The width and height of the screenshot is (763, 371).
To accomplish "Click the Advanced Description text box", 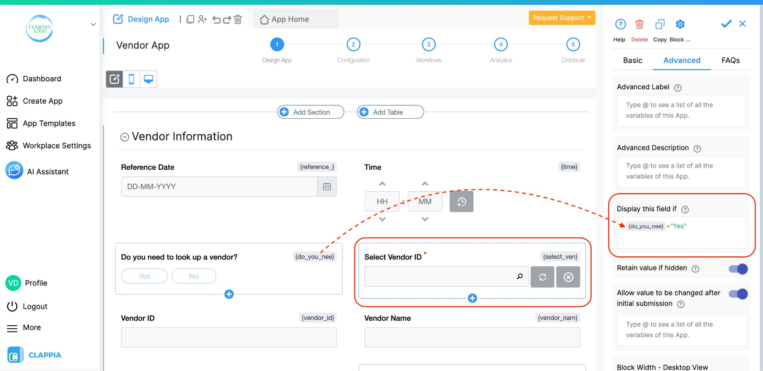I will coord(681,171).
